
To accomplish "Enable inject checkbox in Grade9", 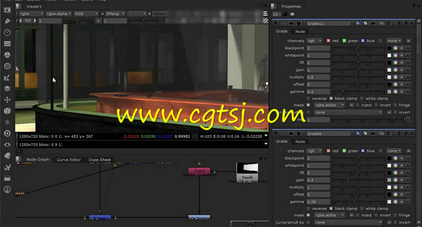I will 358,215.
